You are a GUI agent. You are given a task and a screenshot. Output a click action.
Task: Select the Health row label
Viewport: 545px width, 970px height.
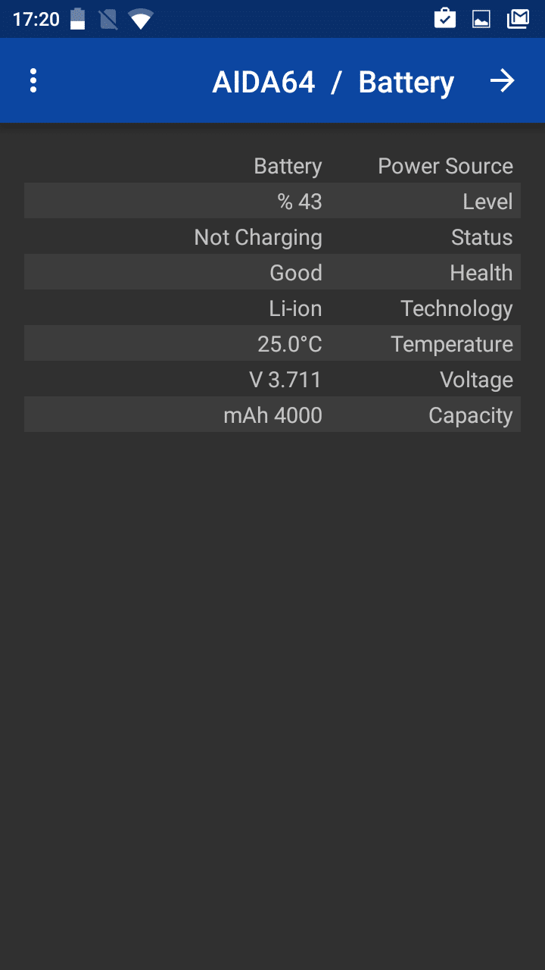click(481, 273)
